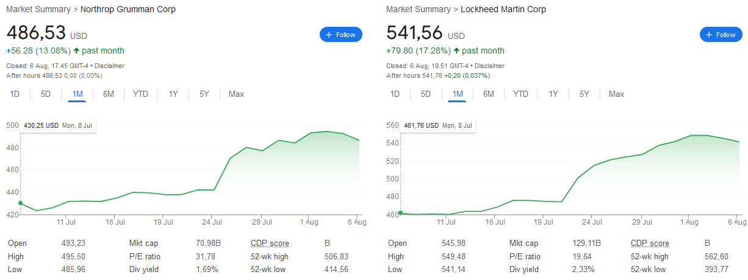The width and height of the screenshot is (748, 280).
Task: Select YTD range on Northrop Grumman chart
Action: click(140, 94)
